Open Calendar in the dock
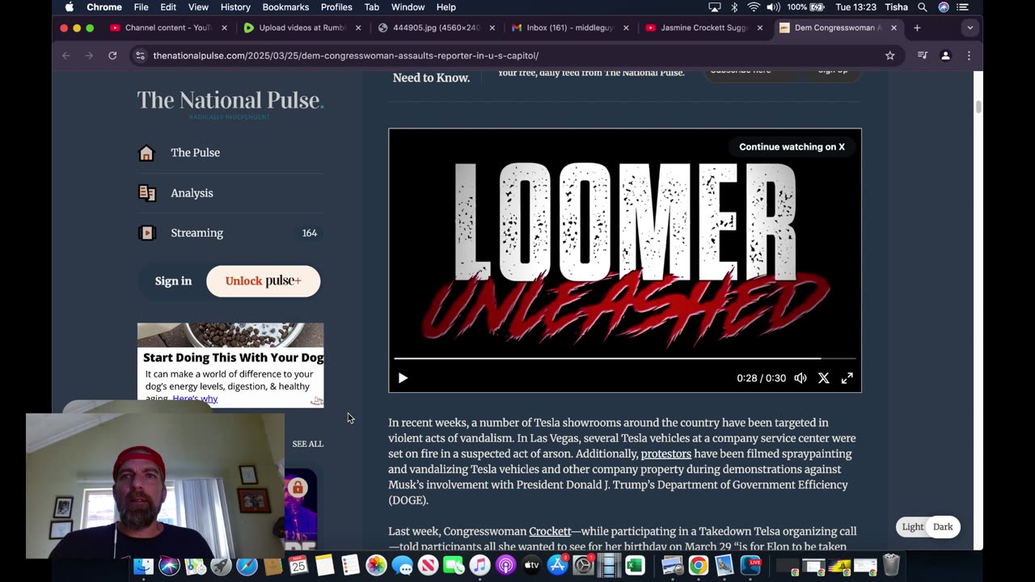This screenshot has height=582, width=1035. pos(298,566)
